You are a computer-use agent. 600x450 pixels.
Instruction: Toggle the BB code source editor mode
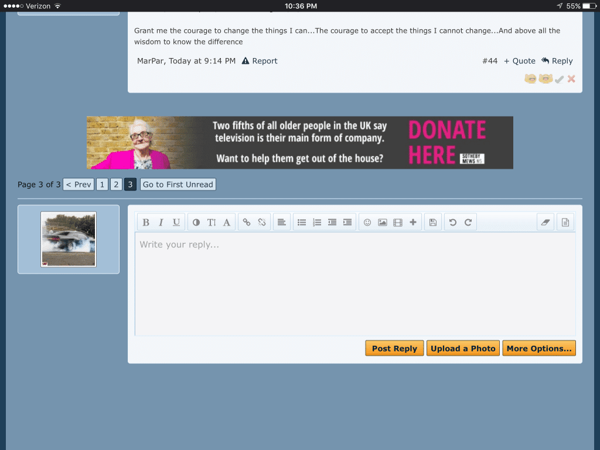tap(565, 223)
